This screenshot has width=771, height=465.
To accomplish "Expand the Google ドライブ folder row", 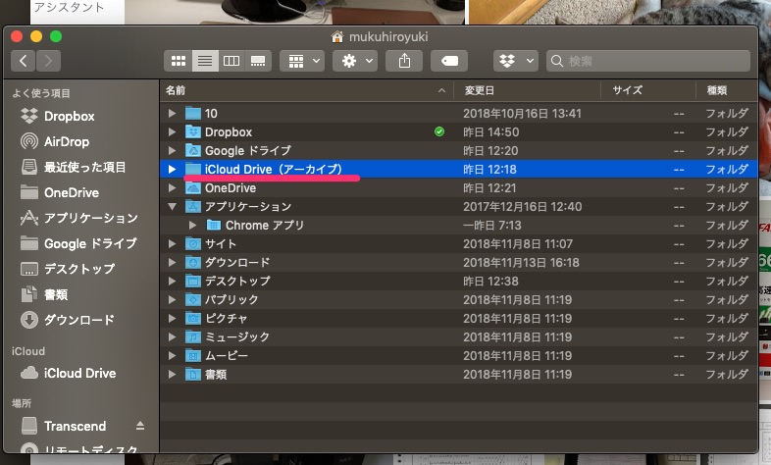I will tap(172, 151).
